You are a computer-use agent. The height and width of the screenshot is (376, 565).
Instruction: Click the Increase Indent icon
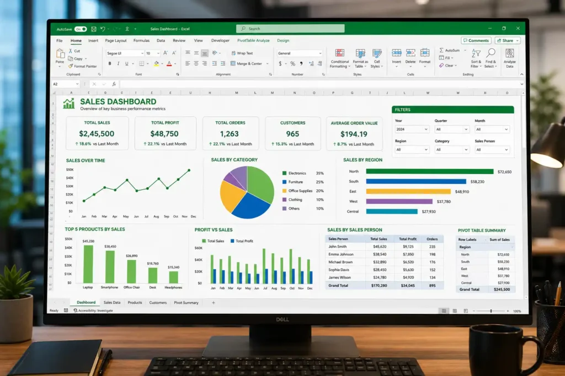pyautogui.click(x=223, y=64)
